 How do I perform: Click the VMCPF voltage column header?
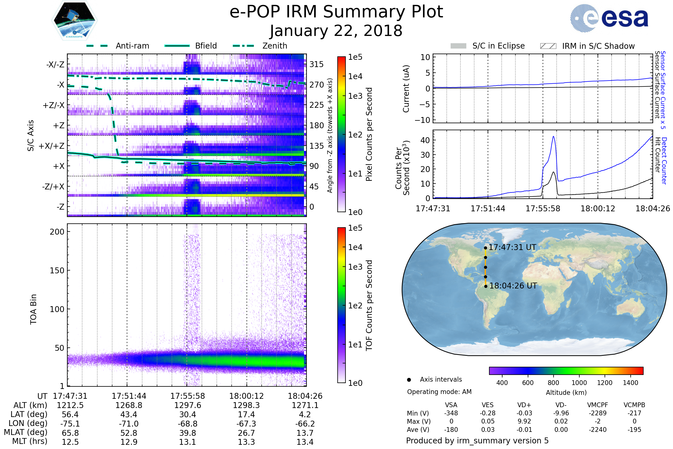(x=598, y=405)
